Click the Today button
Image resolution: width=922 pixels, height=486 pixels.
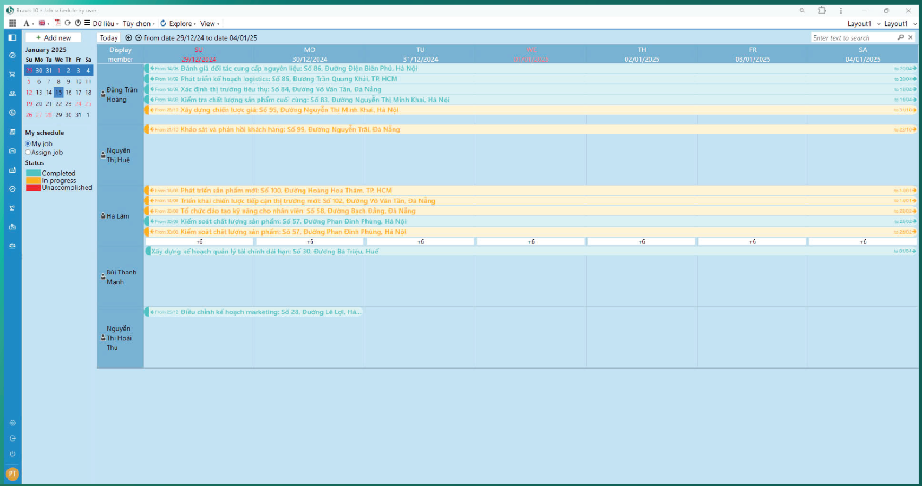pyautogui.click(x=109, y=38)
